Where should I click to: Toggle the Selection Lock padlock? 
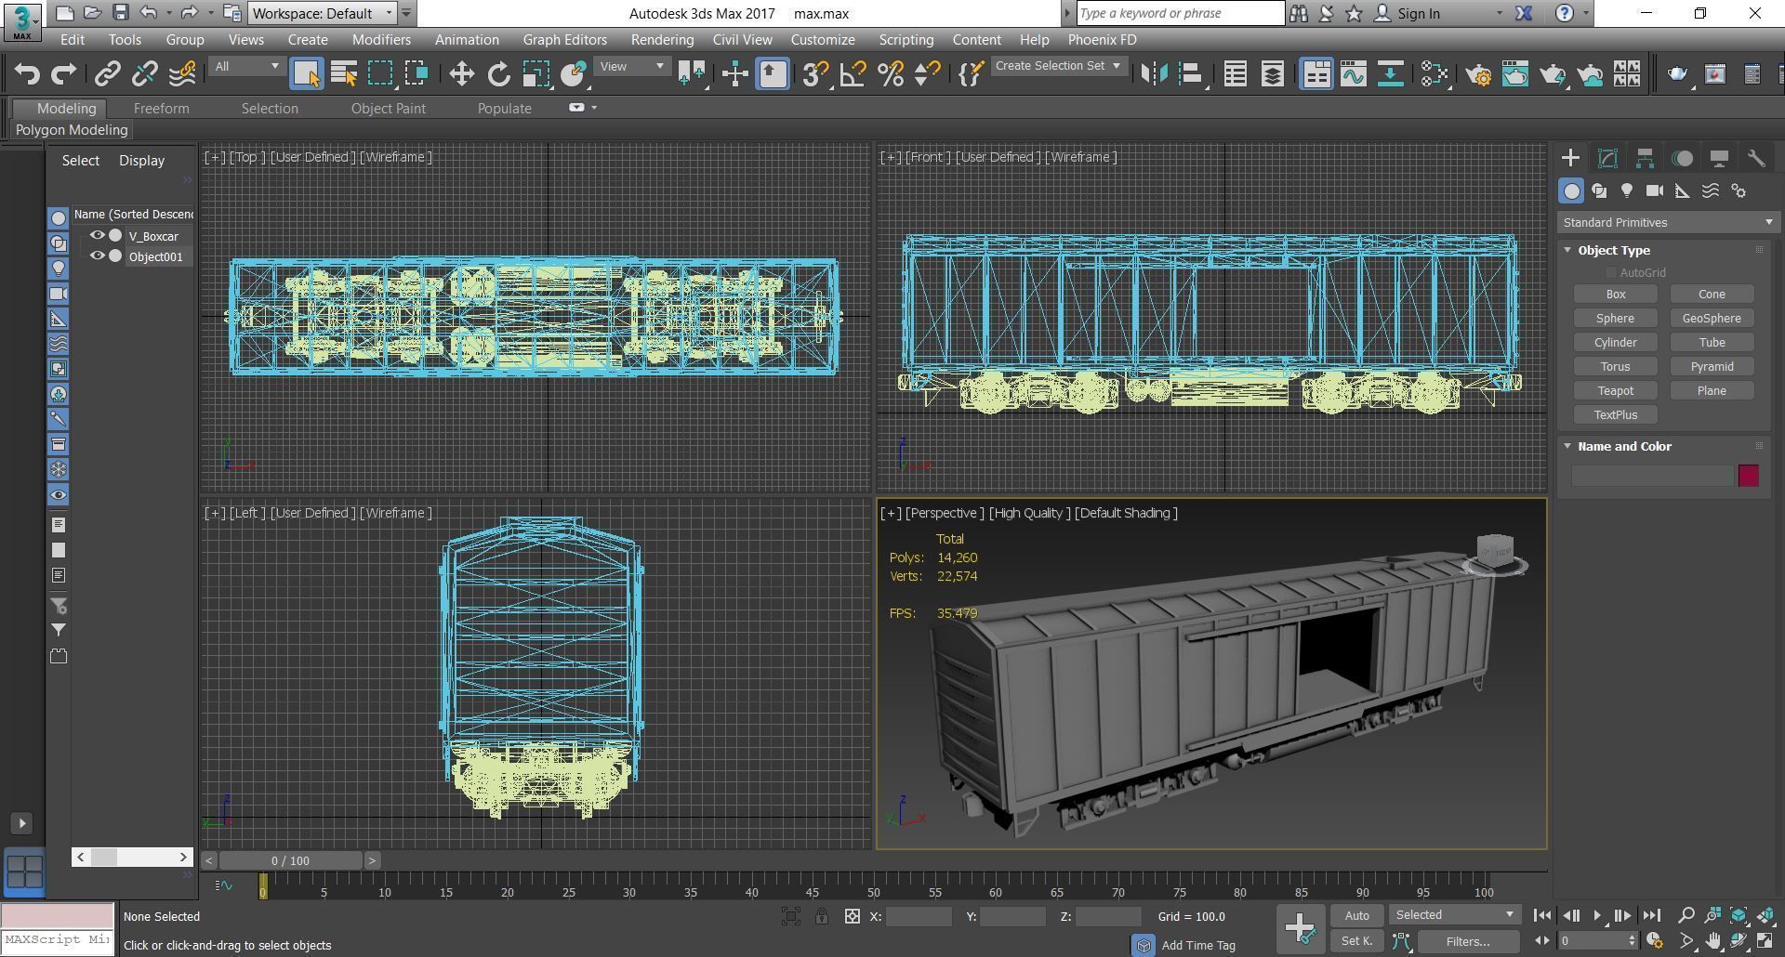pyautogui.click(x=822, y=916)
